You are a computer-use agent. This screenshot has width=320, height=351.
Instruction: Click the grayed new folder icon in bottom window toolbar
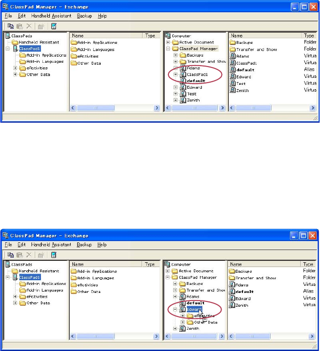41,255
